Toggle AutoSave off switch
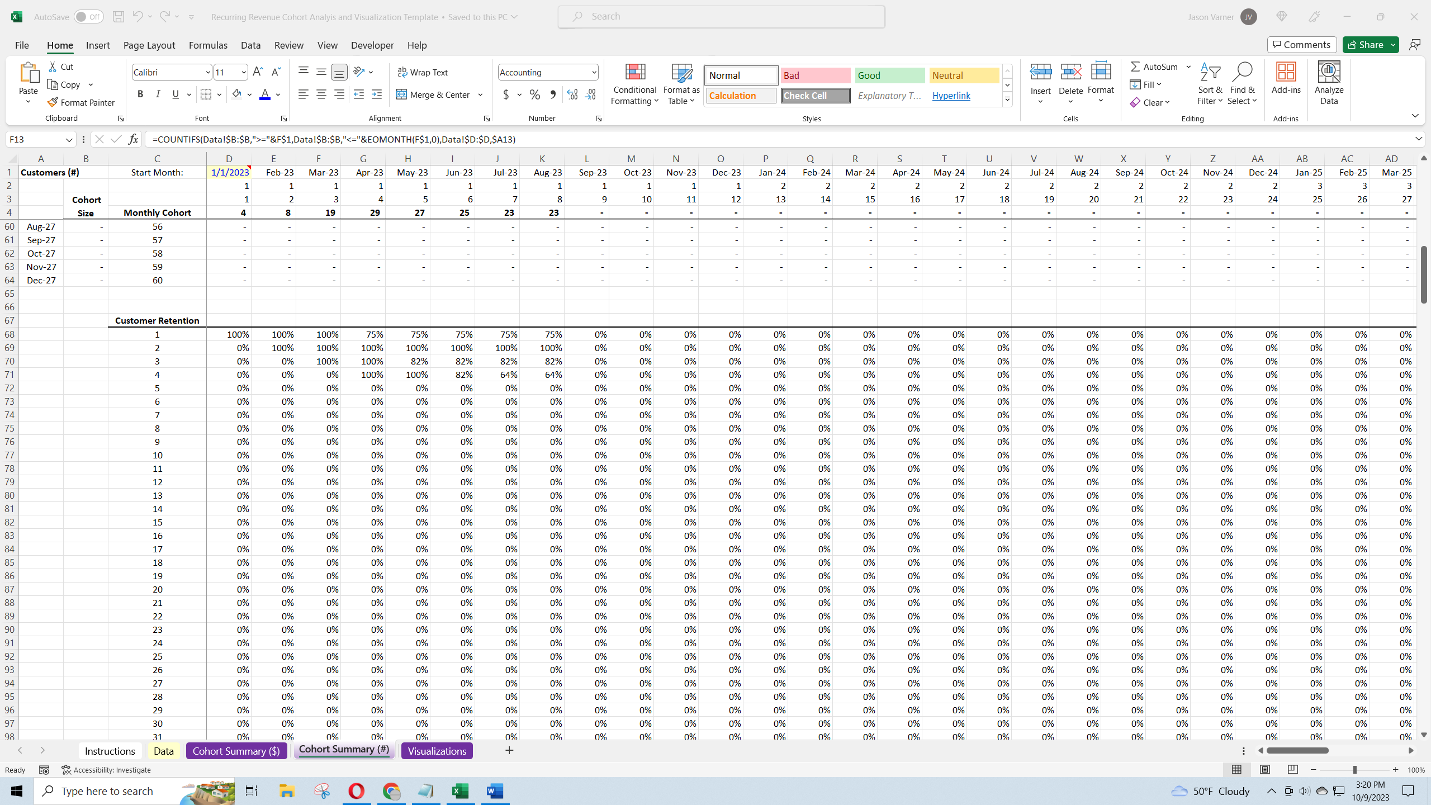Screen dimensions: 1431x805 [88, 16]
